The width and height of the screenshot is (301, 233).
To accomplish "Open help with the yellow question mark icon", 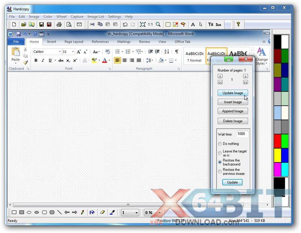I will point(238,24).
